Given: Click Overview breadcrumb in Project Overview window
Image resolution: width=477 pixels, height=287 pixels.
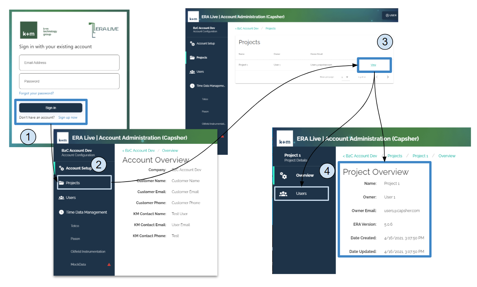Looking at the screenshot, I should [447, 156].
